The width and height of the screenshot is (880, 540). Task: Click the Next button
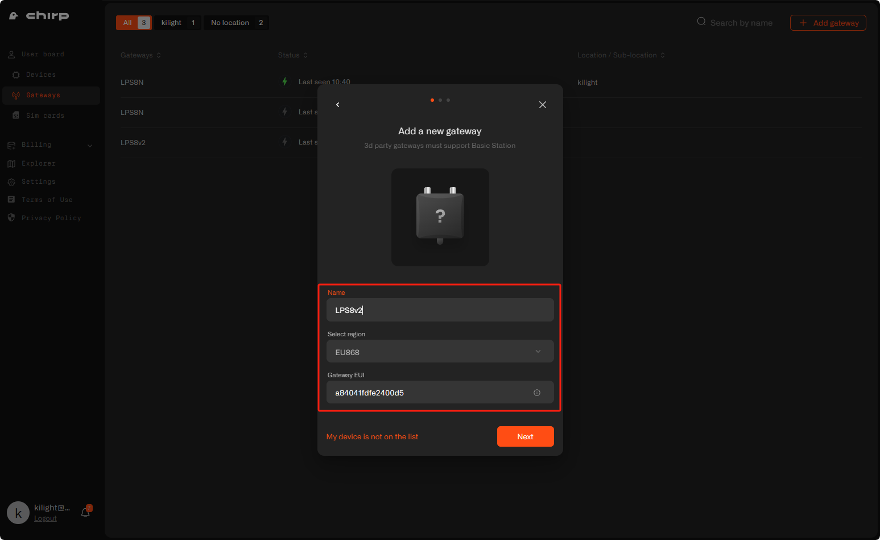526,436
